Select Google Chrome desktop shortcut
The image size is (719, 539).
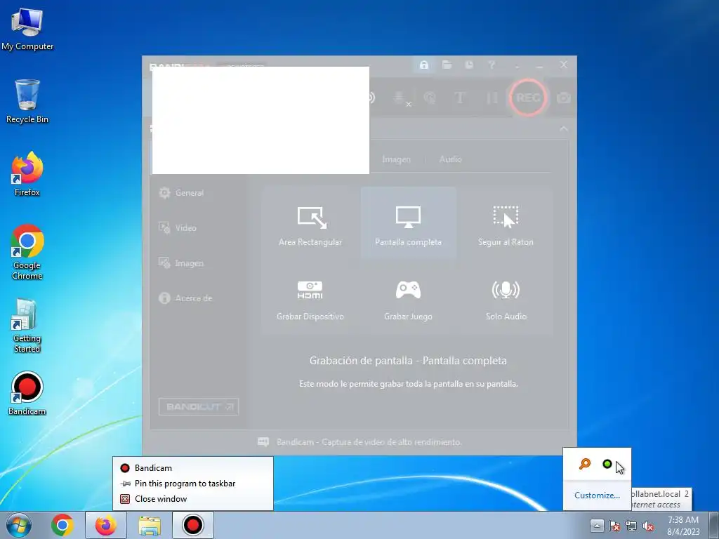(x=27, y=252)
